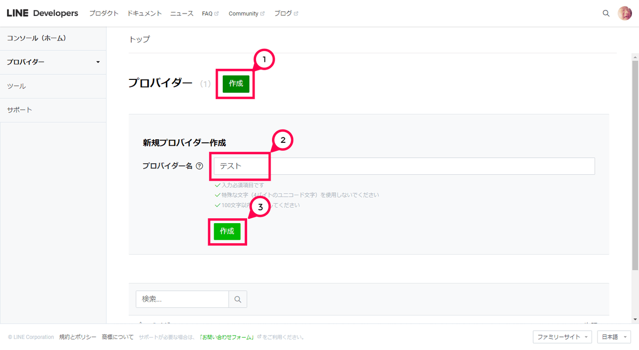Click the vertical page scrollbar
Image resolution: width=639 pixels, height=350 pixels.
coord(635,165)
